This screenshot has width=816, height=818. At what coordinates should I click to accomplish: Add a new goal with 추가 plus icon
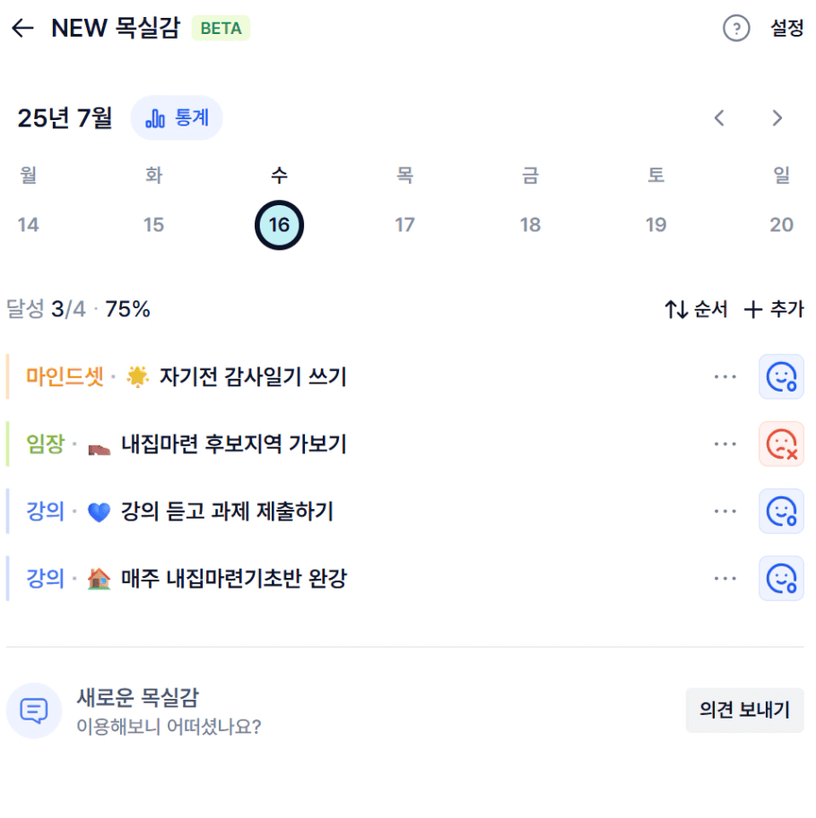coord(753,309)
